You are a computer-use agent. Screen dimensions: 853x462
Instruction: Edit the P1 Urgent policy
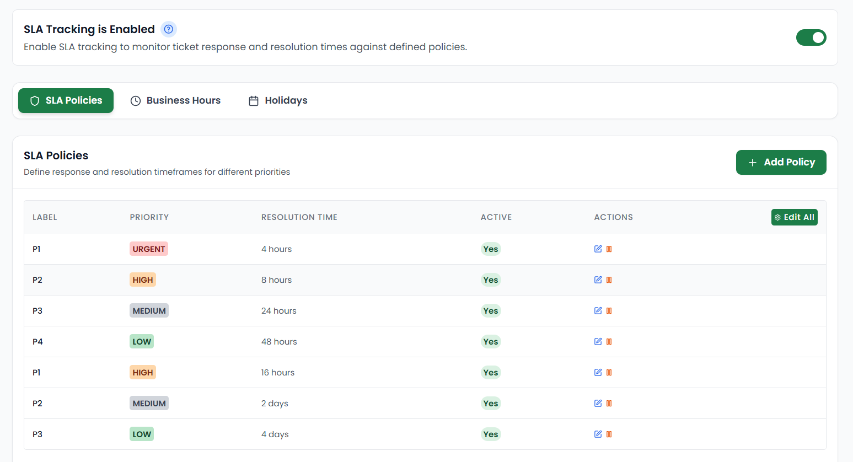pyautogui.click(x=598, y=249)
